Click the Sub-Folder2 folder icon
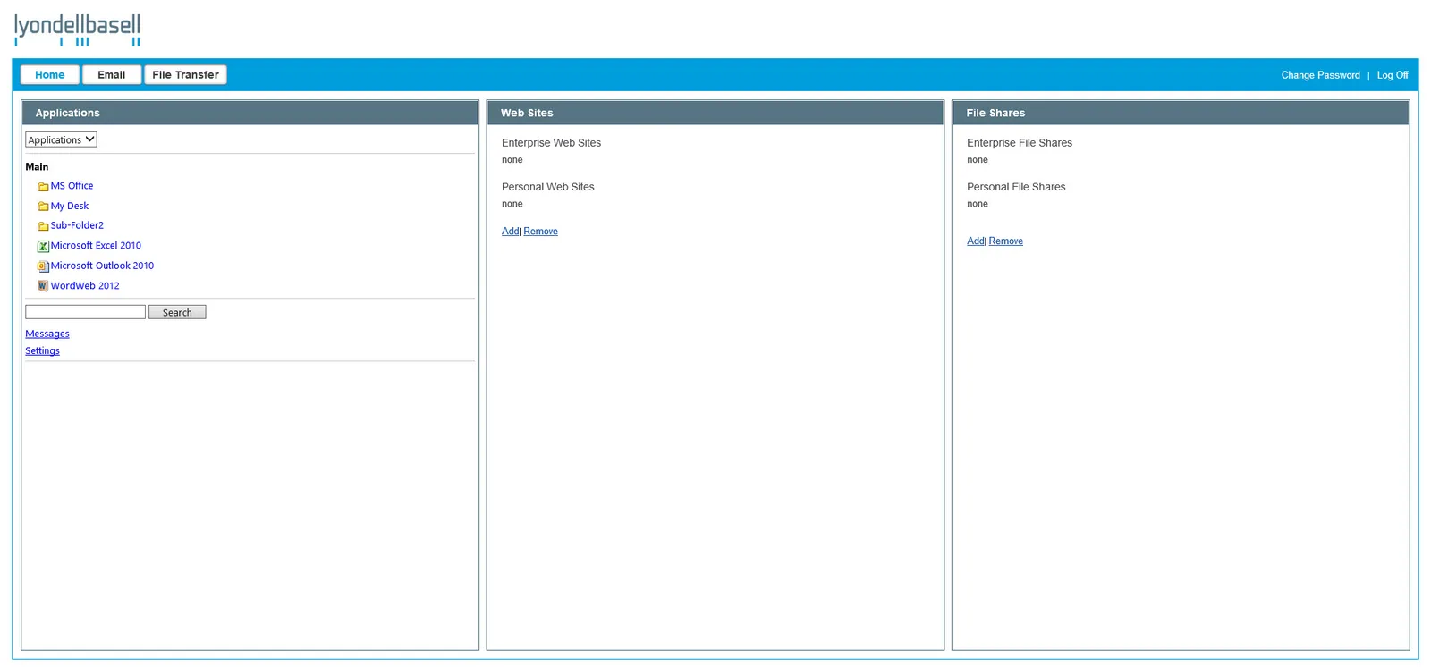This screenshot has width=1431, height=667. click(x=43, y=226)
